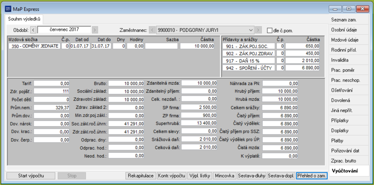Select next employee arrow
Screen dimensions: 374x185
pyautogui.click(x=258, y=30)
